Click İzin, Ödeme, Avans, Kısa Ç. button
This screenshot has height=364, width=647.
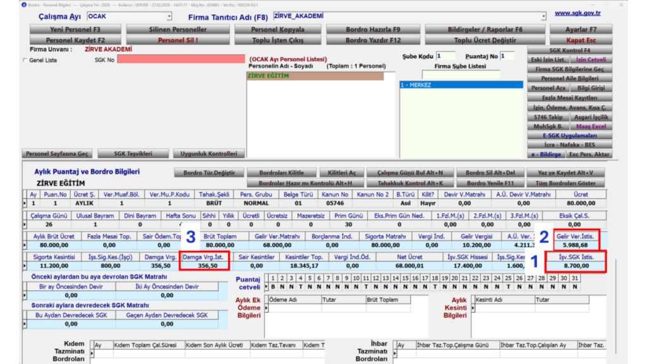pos(569,107)
